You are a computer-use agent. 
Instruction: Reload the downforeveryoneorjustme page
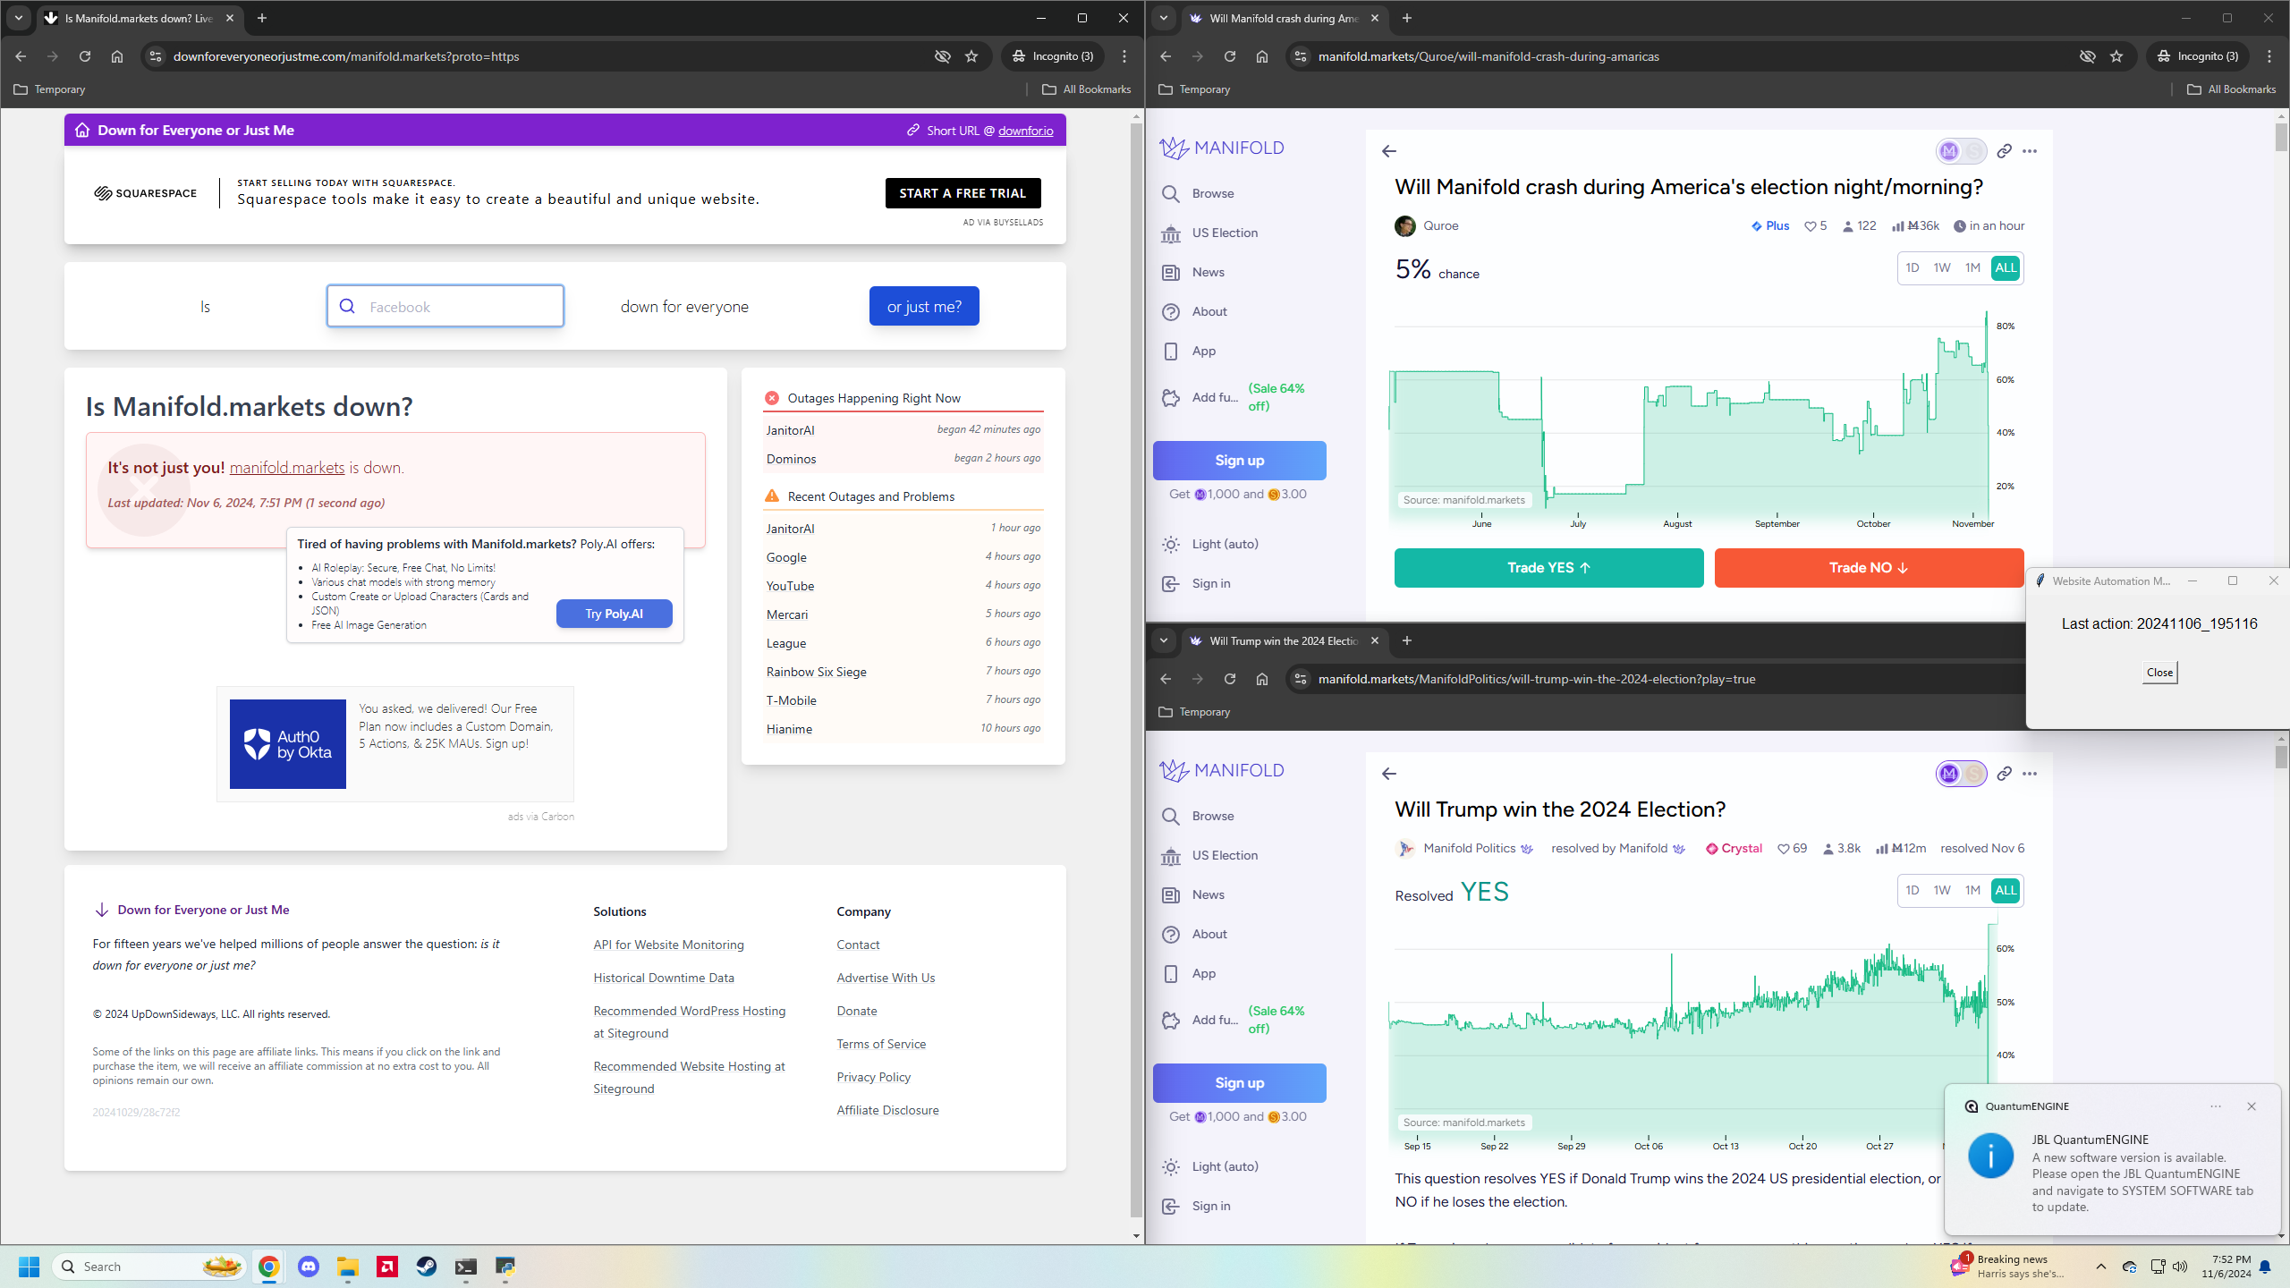pos(85,56)
